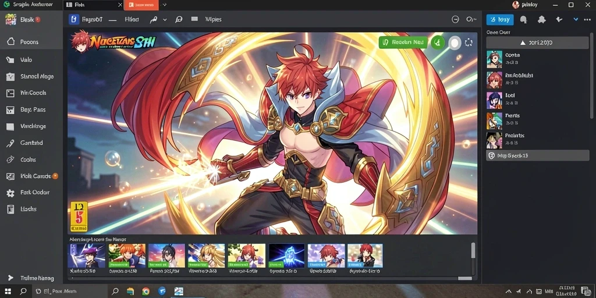Toggle the white circular switch on artwork
This screenshot has height=298, width=596.
click(454, 43)
